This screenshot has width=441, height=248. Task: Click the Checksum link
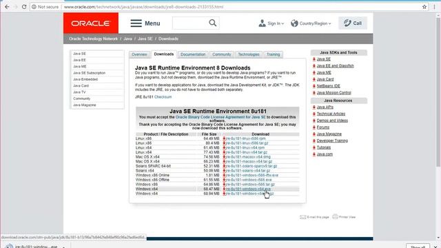click(x=163, y=97)
